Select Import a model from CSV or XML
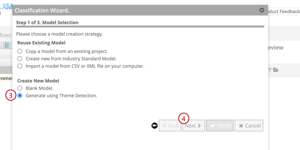 pyautogui.click(x=20, y=66)
